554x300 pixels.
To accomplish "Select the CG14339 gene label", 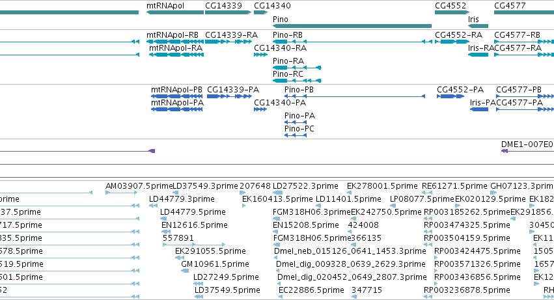I will click(224, 6).
